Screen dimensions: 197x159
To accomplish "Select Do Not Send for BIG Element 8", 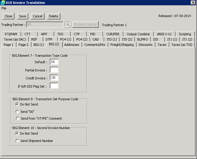I will tap(17, 104).
